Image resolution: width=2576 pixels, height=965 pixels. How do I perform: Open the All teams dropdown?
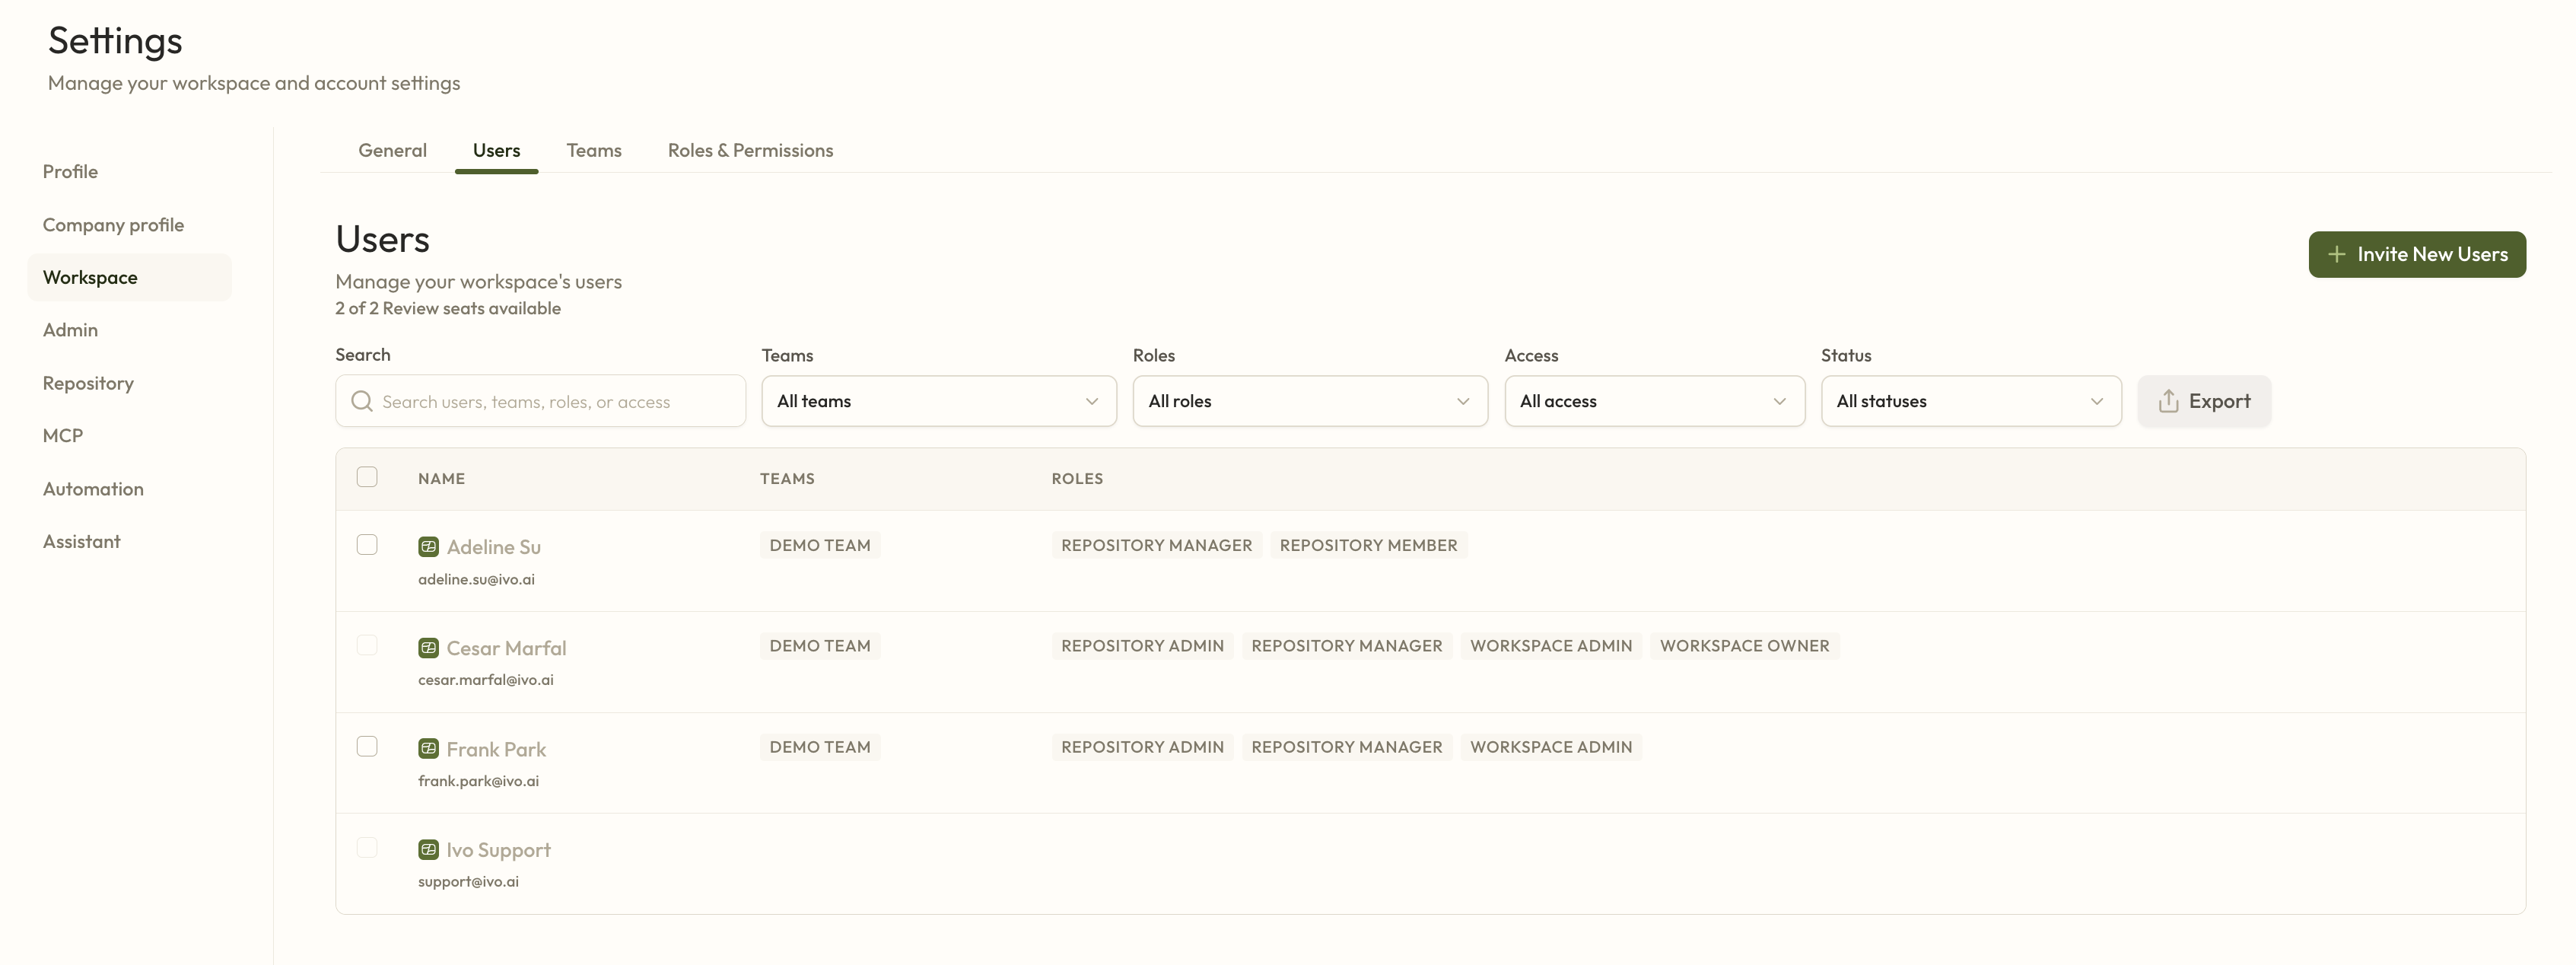click(x=938, y=401)
